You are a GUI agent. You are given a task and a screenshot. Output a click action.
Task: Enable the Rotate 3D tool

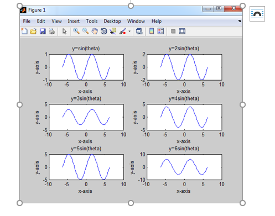point(104,31)
